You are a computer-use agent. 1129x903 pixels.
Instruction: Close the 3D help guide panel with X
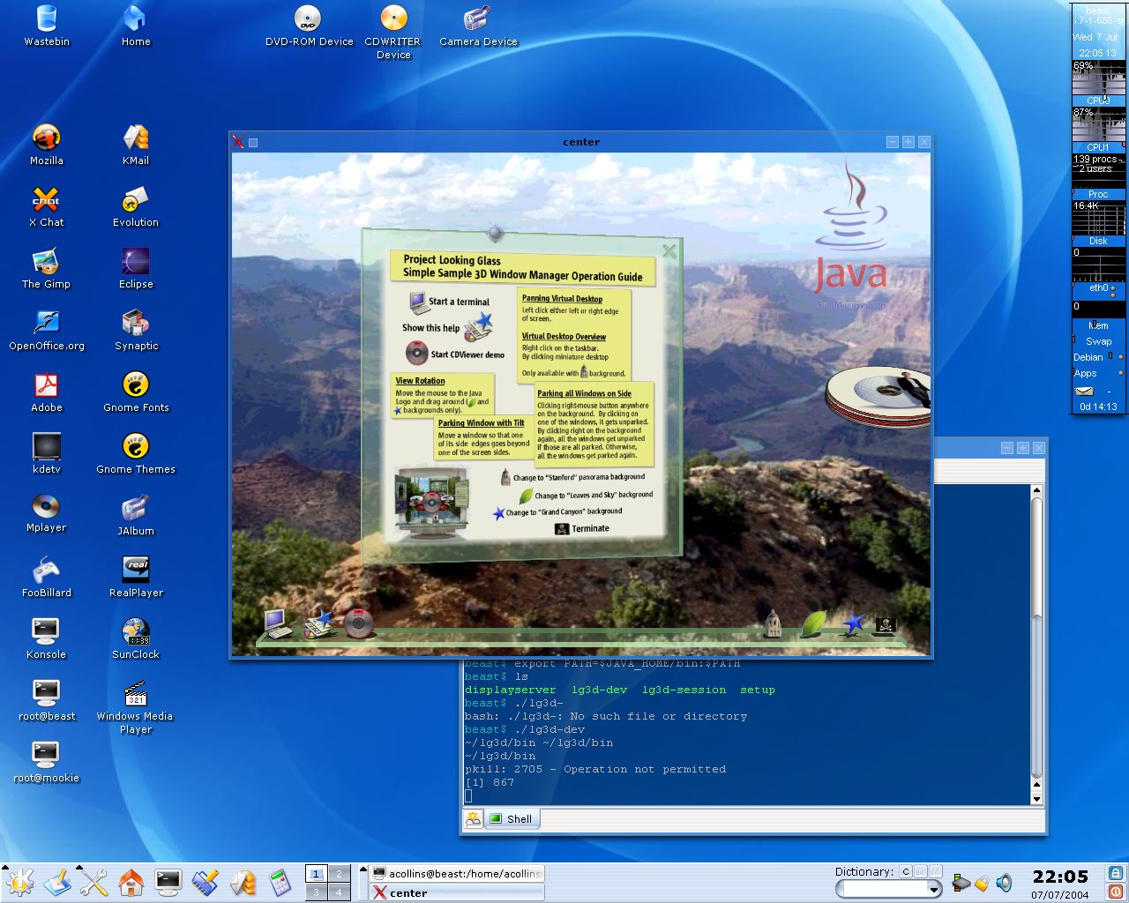tap(669, 251)
